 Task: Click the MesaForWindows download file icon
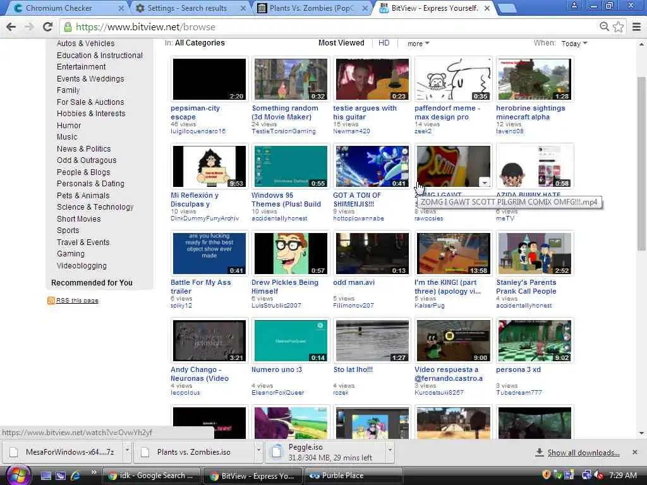14,452
